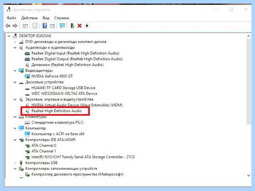Select WDC WD3200AAJS-00L7A0 ATA Device
This screenshot has width=255, height=191.
coord(64,93)
